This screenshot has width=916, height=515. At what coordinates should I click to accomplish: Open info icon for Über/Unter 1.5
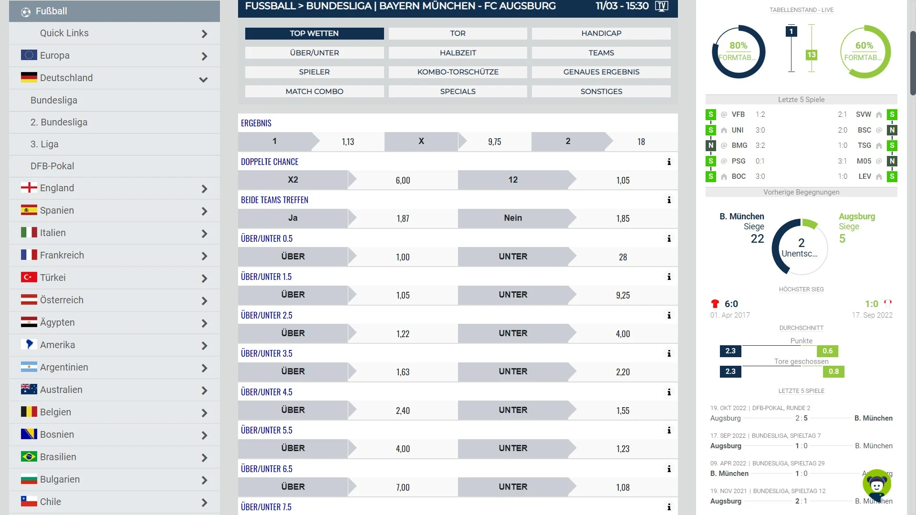coord(669,277)
